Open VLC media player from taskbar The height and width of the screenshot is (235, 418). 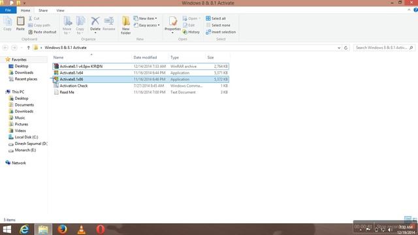[x=81, y=229]
